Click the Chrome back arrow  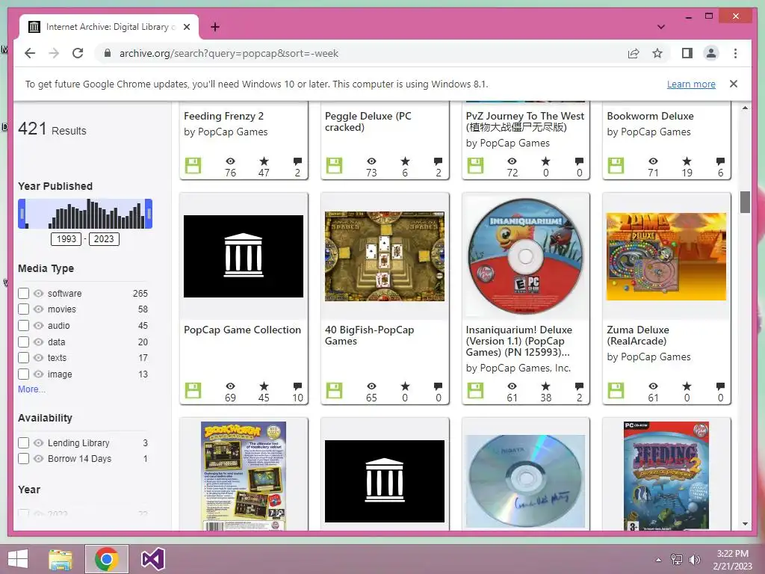tap(30, 53)
